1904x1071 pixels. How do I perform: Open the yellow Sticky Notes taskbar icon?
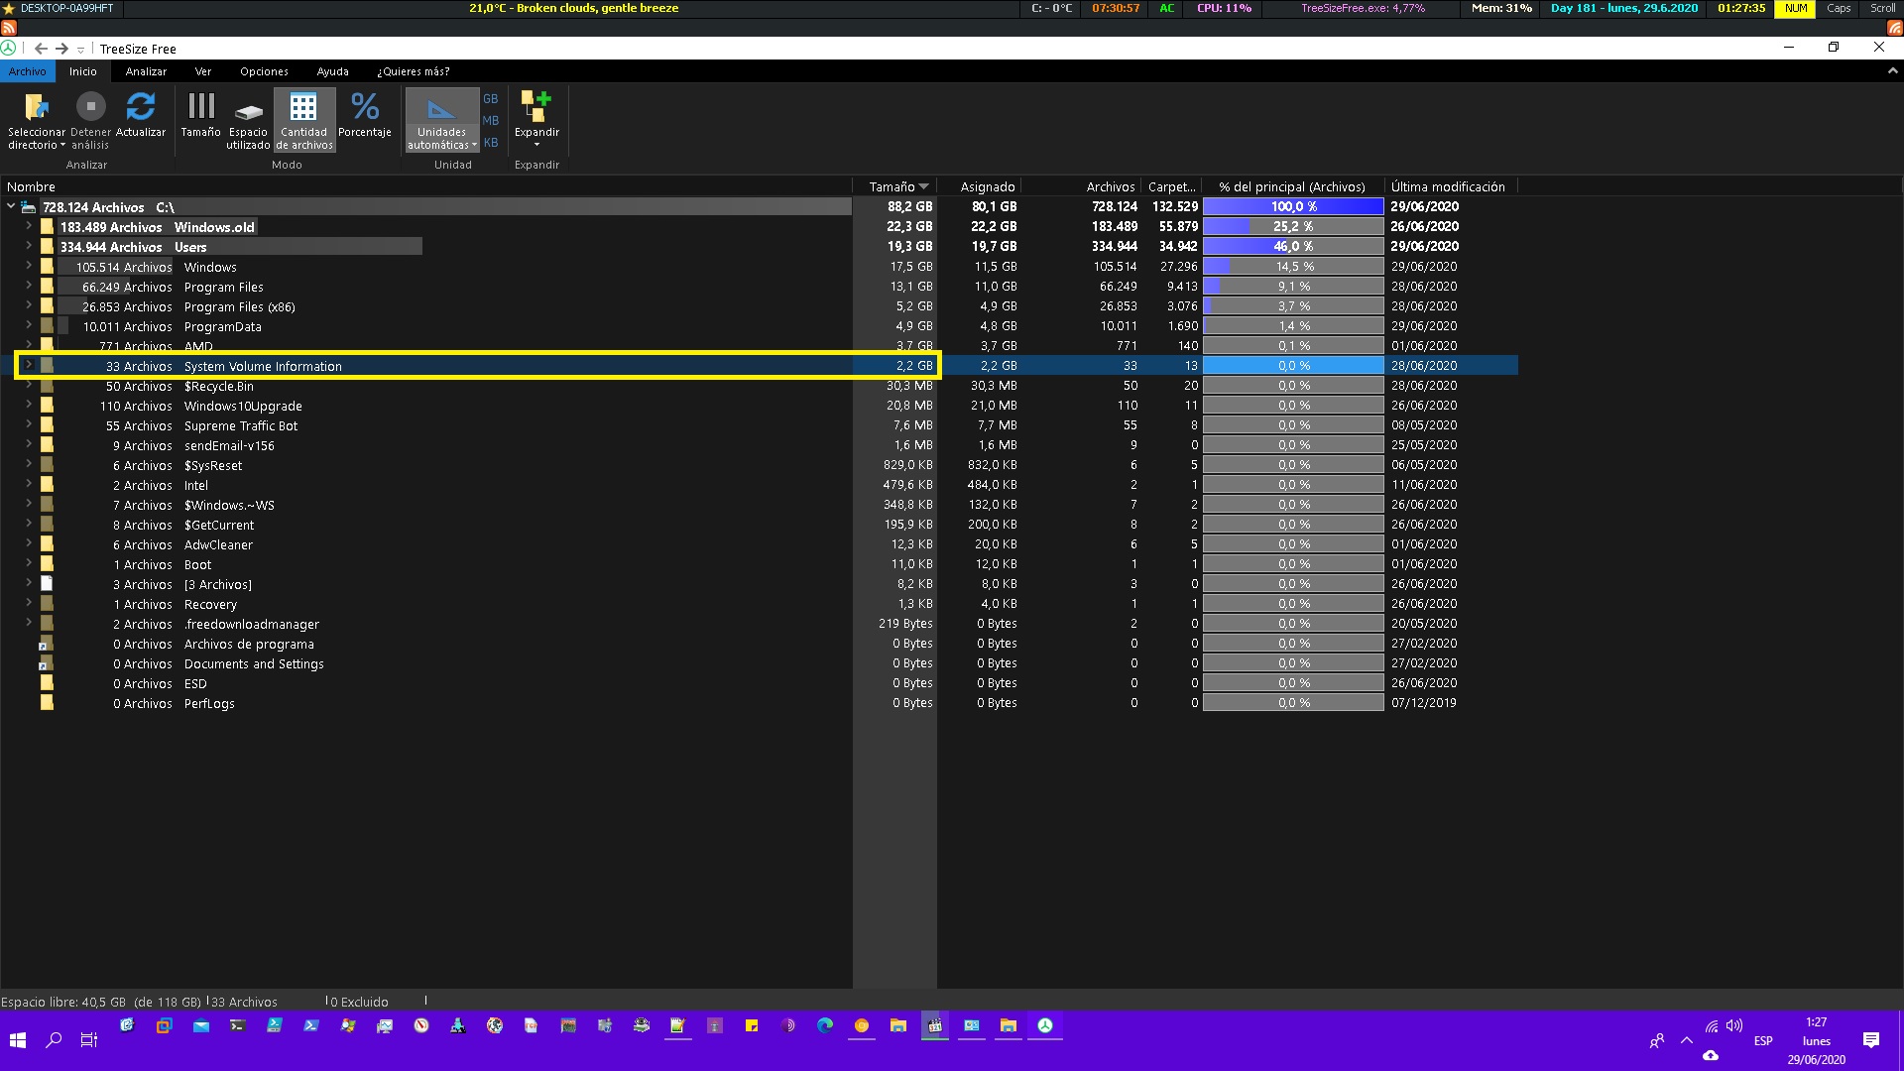click(752, 1026)
